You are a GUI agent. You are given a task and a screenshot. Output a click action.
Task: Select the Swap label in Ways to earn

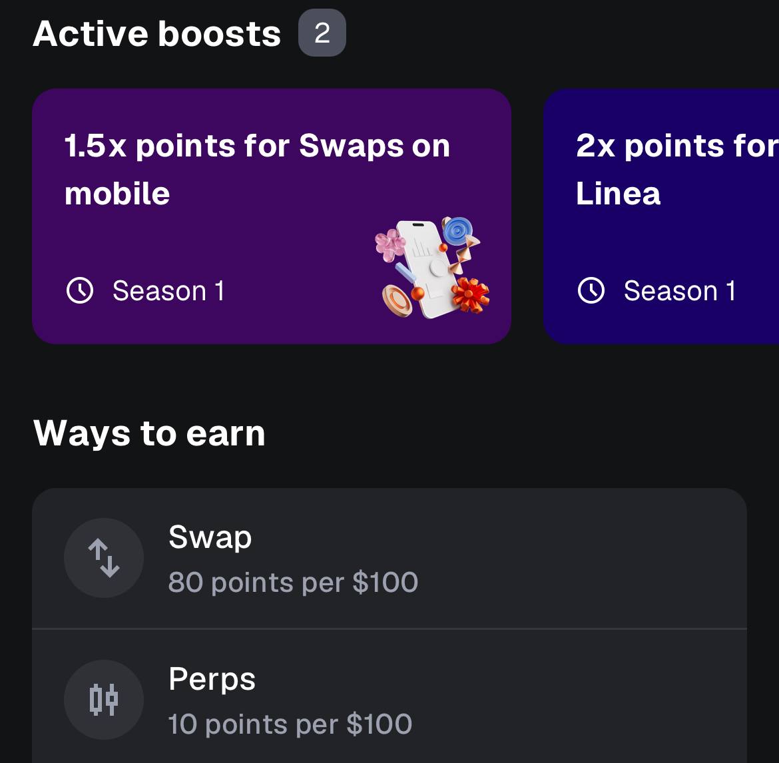coord(210,537)
